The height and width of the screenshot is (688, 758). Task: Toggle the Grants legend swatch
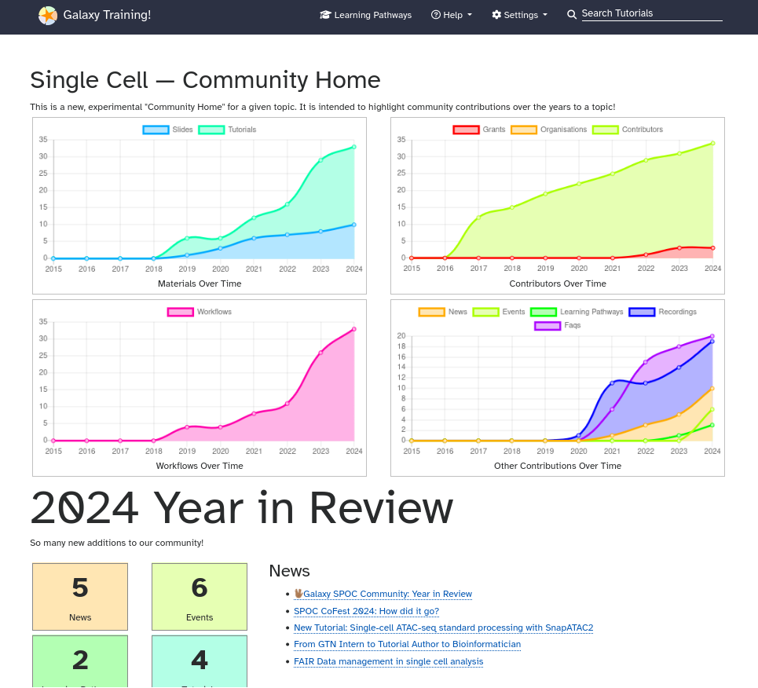pyautogui.click(x=466, y=130)
